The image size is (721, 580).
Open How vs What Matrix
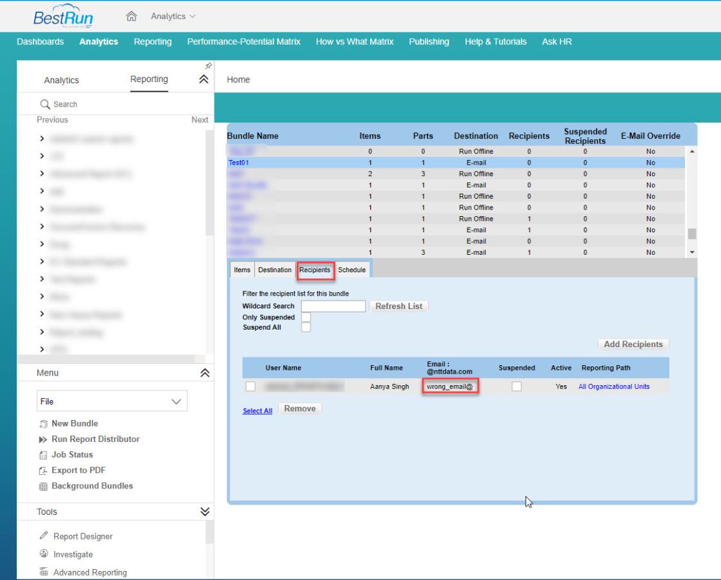pyautogui.click(x=355, y=41)
